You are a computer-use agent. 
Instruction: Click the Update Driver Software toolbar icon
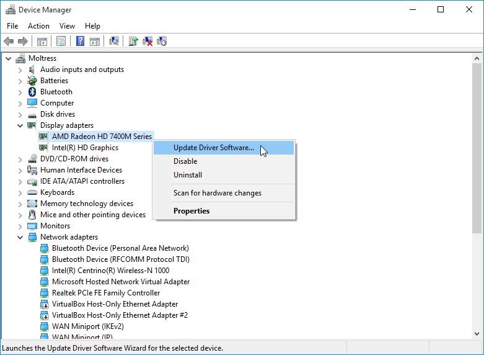[x=133, y=41]
